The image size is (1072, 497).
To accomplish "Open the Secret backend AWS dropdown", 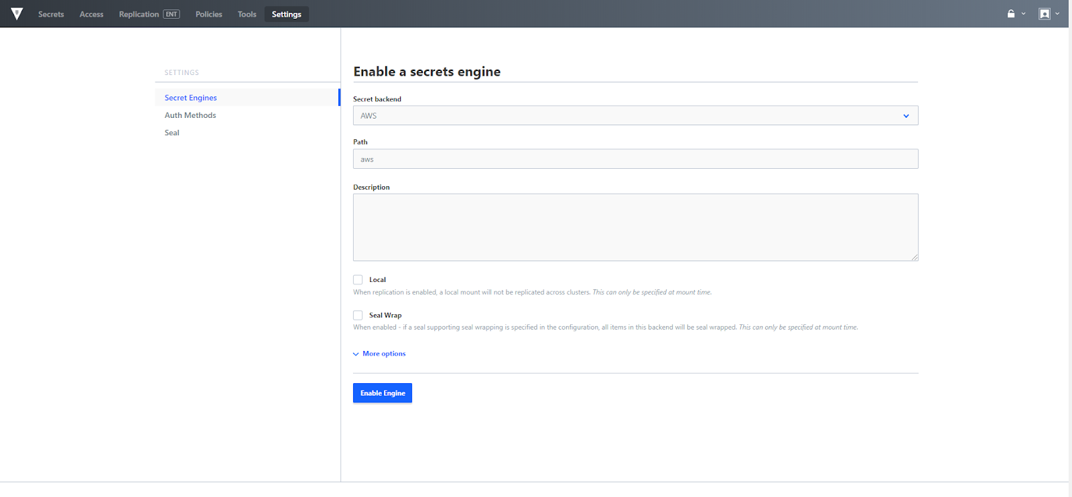I will 635,116.
